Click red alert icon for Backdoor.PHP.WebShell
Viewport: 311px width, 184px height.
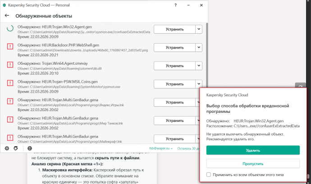tap(10, 47)
